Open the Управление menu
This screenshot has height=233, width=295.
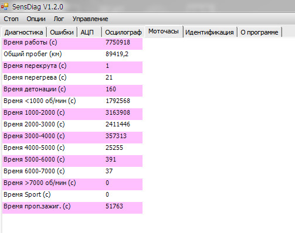(x=90, y=19)
